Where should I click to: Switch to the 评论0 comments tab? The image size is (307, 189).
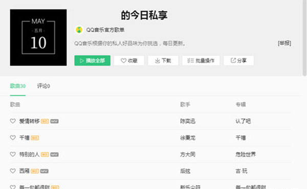pos(43,86)
